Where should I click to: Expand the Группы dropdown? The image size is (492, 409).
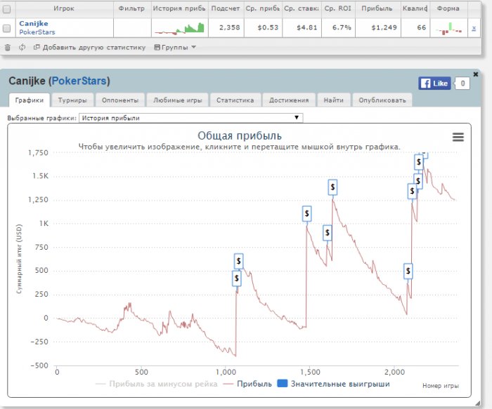(x=175, y=47)
